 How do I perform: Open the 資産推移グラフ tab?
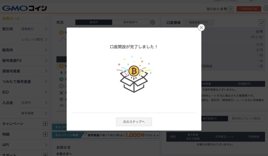click(x=198, y=22)
